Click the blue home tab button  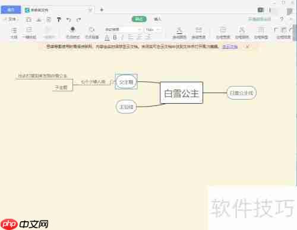coord(11,9)
